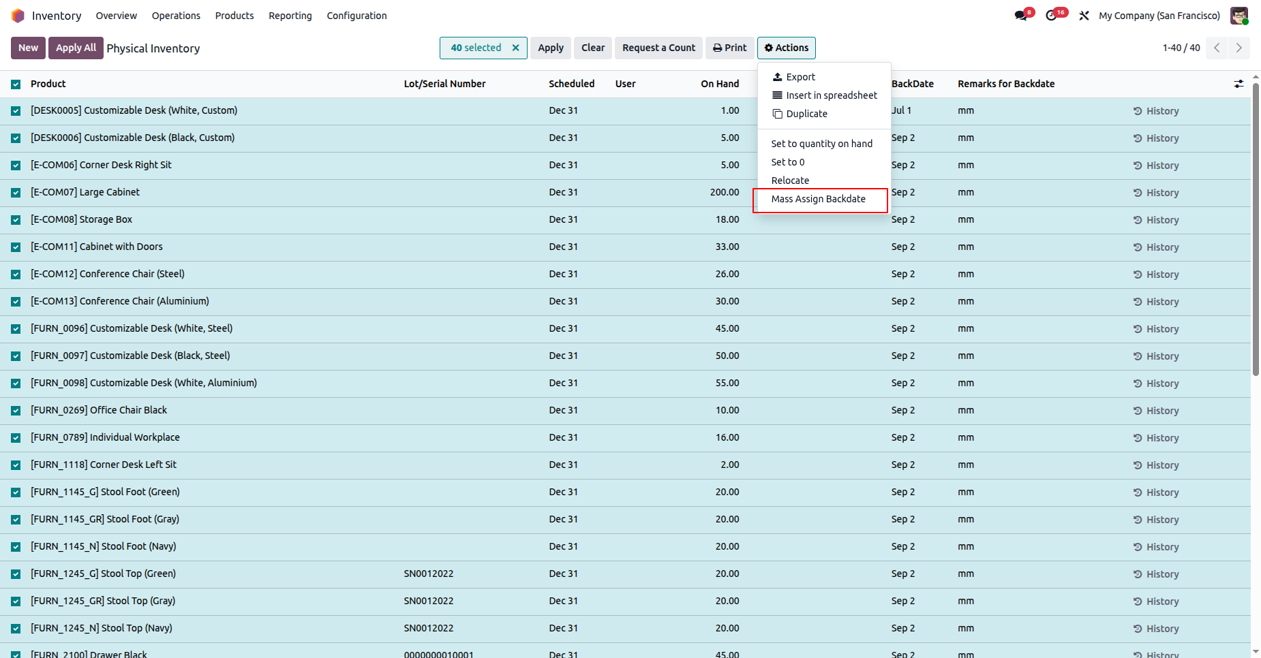
Task: Choose Set to quantity on hand
Action: point(824,144)
